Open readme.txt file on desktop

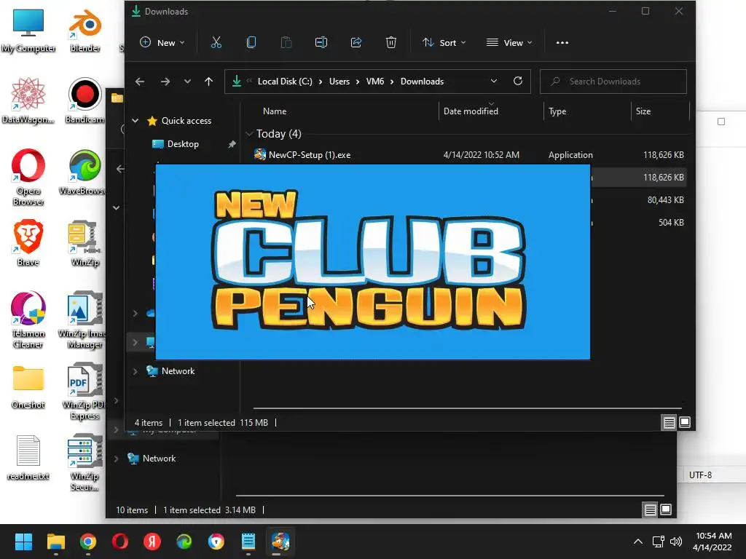[x=28, y=458]
